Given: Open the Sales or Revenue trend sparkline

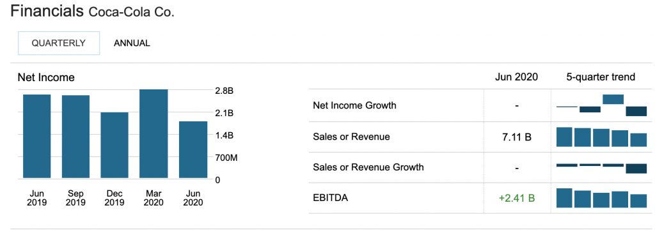Looking at the screenshot, I should (601, 137).
